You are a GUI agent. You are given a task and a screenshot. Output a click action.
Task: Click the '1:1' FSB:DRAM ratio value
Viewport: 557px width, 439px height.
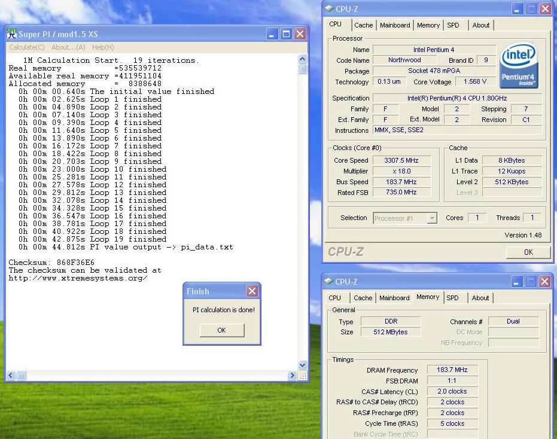click(452, 381)
